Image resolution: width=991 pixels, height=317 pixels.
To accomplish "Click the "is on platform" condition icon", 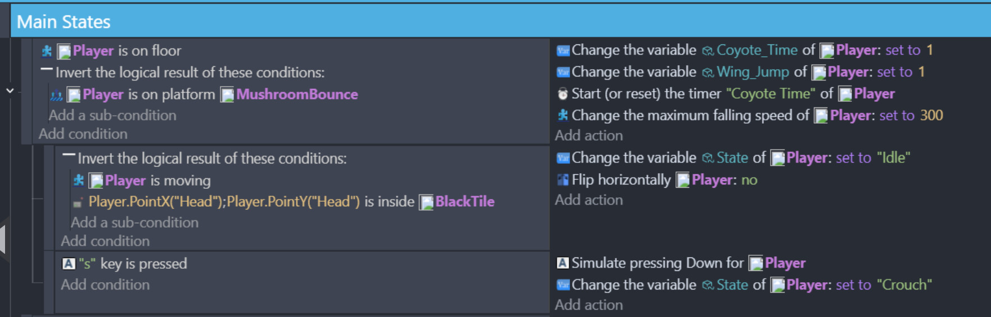I will [x=56, y=95].
